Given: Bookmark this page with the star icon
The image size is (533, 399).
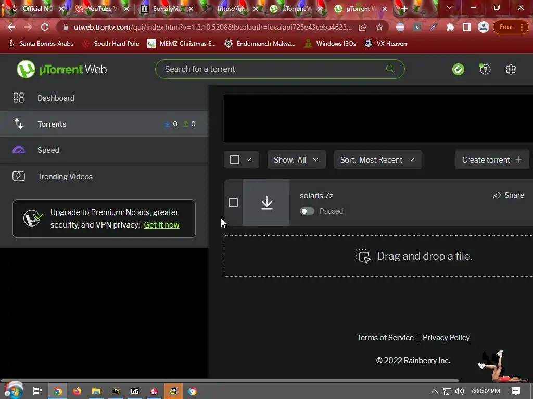Looking at the screenshot, I should click(x=379, y=27).
